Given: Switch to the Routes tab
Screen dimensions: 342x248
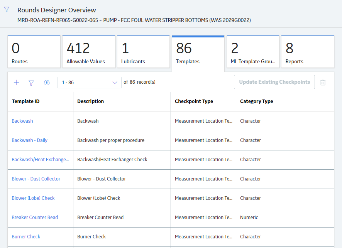Looking at the screenshot, I should [34, 52].
